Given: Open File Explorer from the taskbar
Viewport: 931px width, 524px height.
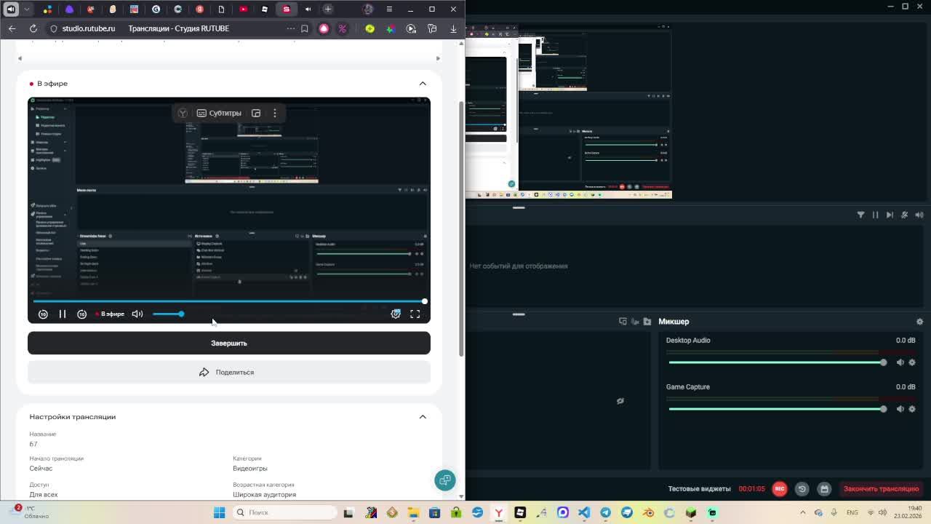Looking at the screenshot, I should point(413,512).
